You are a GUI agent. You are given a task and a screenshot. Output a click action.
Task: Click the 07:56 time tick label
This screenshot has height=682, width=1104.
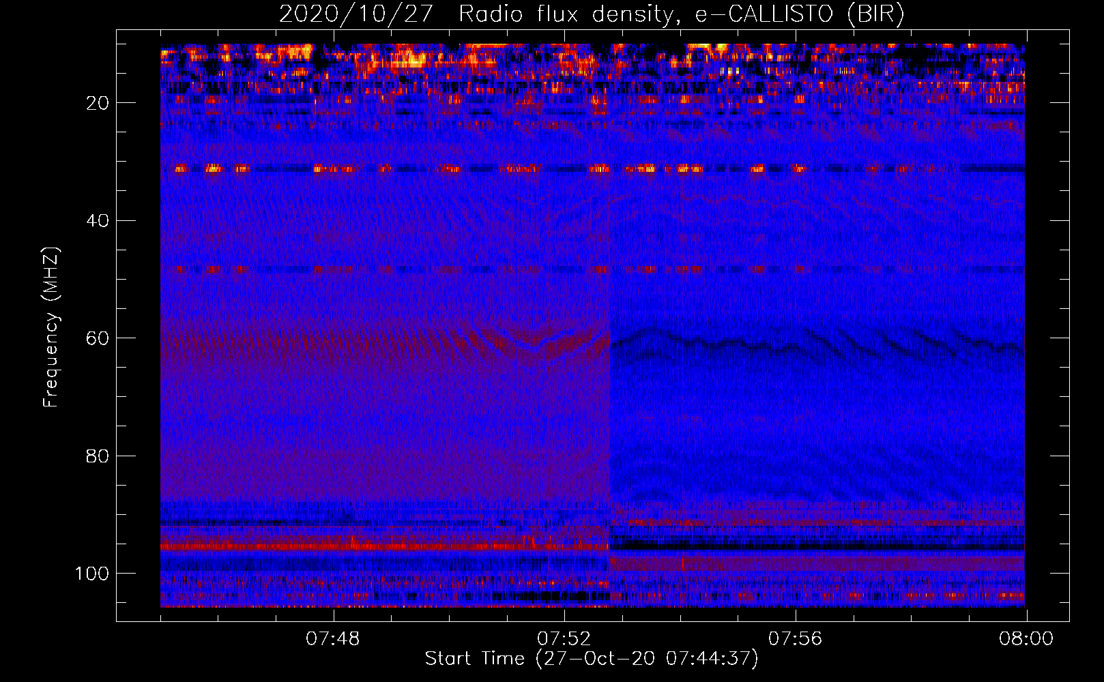[x=795, y=639]
